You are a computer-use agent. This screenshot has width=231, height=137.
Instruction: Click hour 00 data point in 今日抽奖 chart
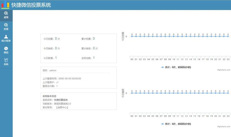pos(132,93)
